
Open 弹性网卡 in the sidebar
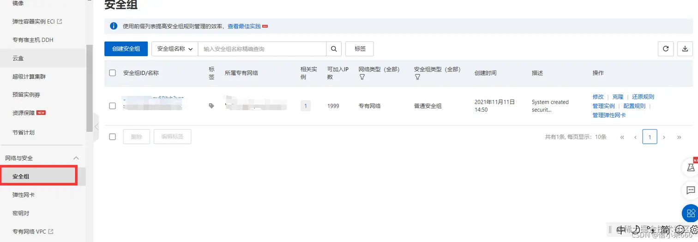(24, 195)
